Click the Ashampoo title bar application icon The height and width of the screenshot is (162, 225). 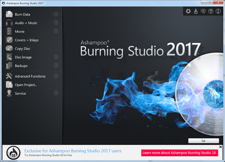coord(4,3)
